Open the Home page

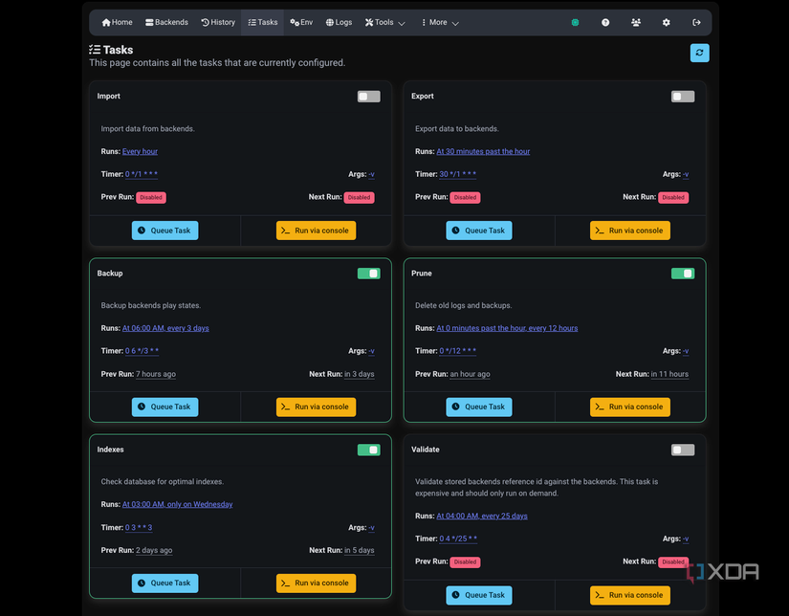115,21
